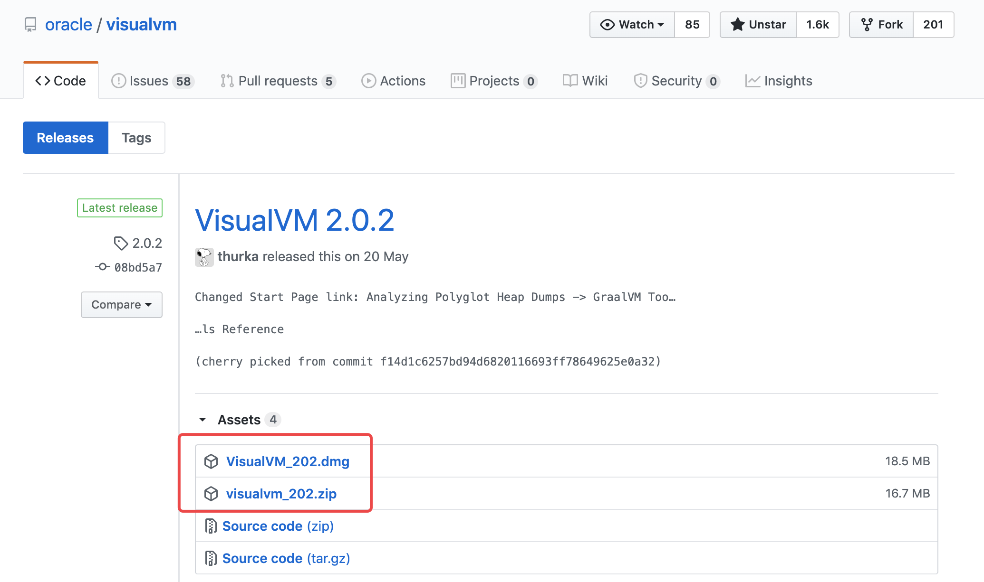Click the Wiki book icon
Image resolution: width=984 pixels, height=582 pixels.
tap(570, 81)
